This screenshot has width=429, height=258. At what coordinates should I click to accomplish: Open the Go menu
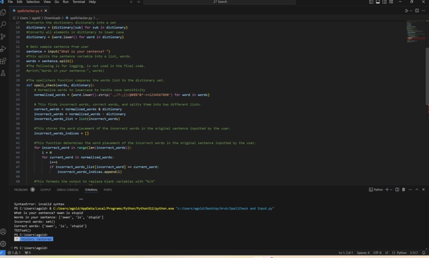[x=57, y=2]
